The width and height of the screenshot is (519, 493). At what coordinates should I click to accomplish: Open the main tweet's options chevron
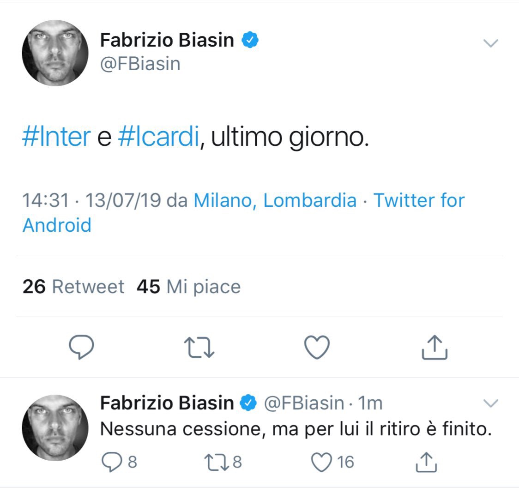(x=490, y=43)
